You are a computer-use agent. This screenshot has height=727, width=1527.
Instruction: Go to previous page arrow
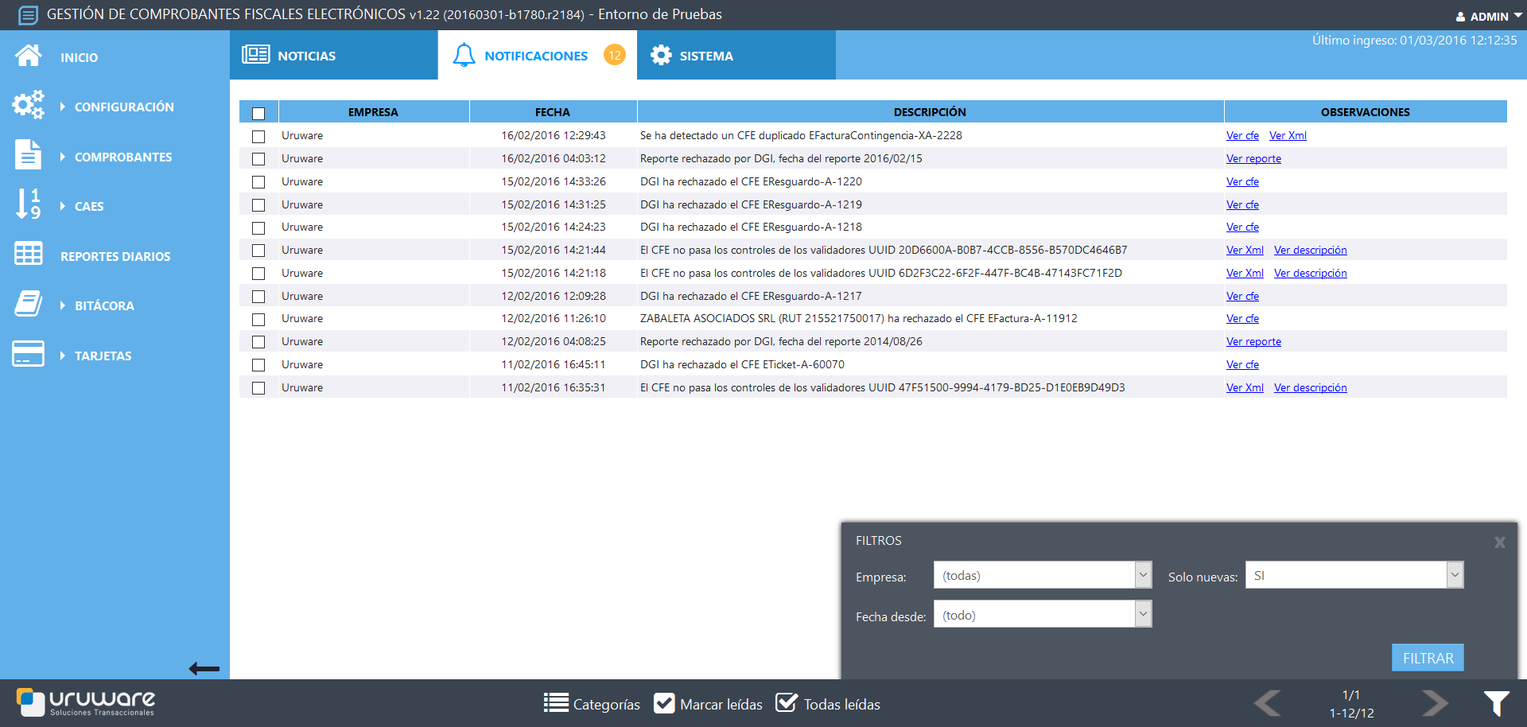1267,703
